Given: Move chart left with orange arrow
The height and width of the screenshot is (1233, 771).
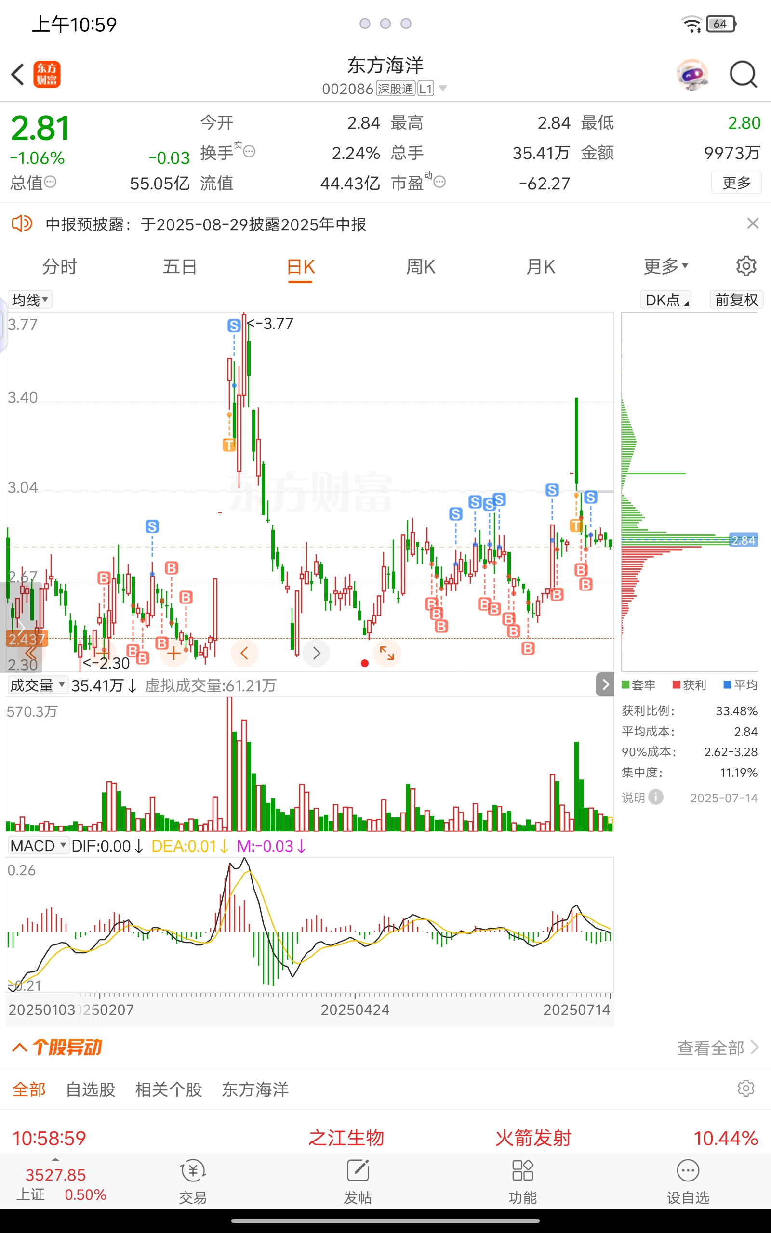Looking at the screenshot, I should [x=244, y=653].
